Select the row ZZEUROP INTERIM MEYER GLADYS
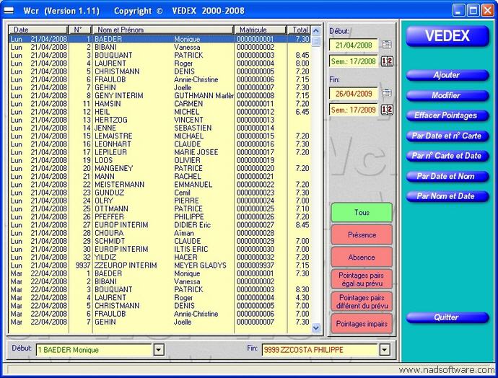This screenshot has height=378, width=498. click(x=160, y=265)
